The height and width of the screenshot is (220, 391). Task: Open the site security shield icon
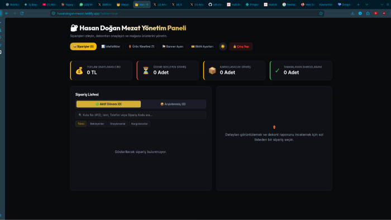tap(54, 13)
